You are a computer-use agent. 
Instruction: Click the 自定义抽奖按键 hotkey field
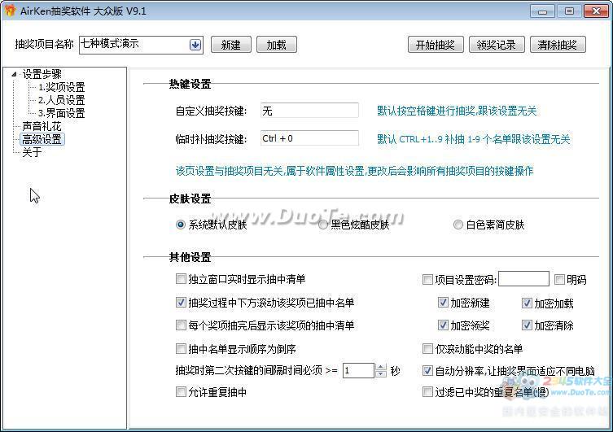(309, 111)
